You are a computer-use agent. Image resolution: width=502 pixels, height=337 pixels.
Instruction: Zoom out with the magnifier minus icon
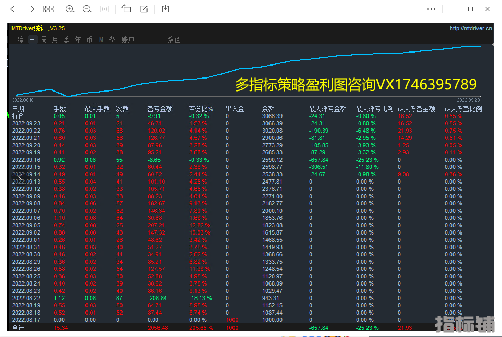click(x=87, y=9)
